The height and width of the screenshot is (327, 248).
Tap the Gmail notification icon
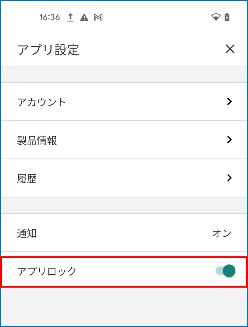(x=98, y=18)
